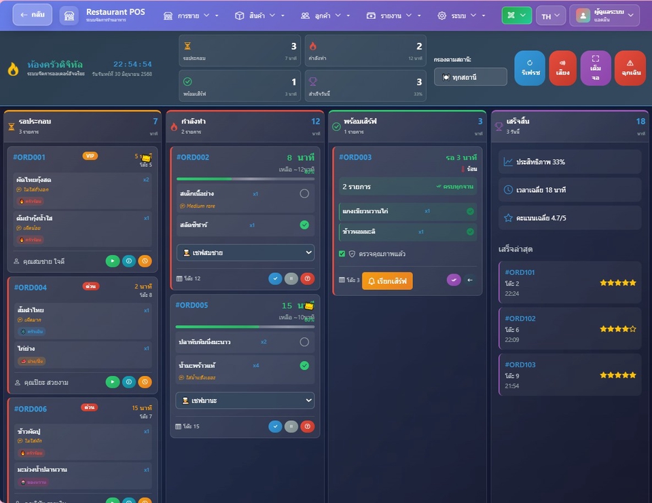
Task: Click the red ฉุกเฉิน emergency button
Action: (630, 68)
